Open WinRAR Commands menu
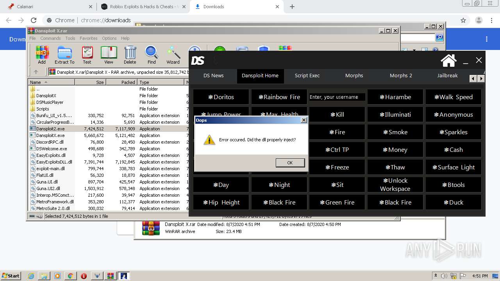 tap(50, 38)
